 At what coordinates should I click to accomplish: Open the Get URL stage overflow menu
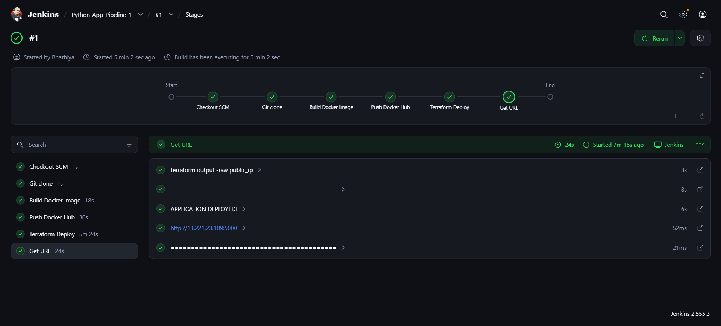click(x=700, y=145)
